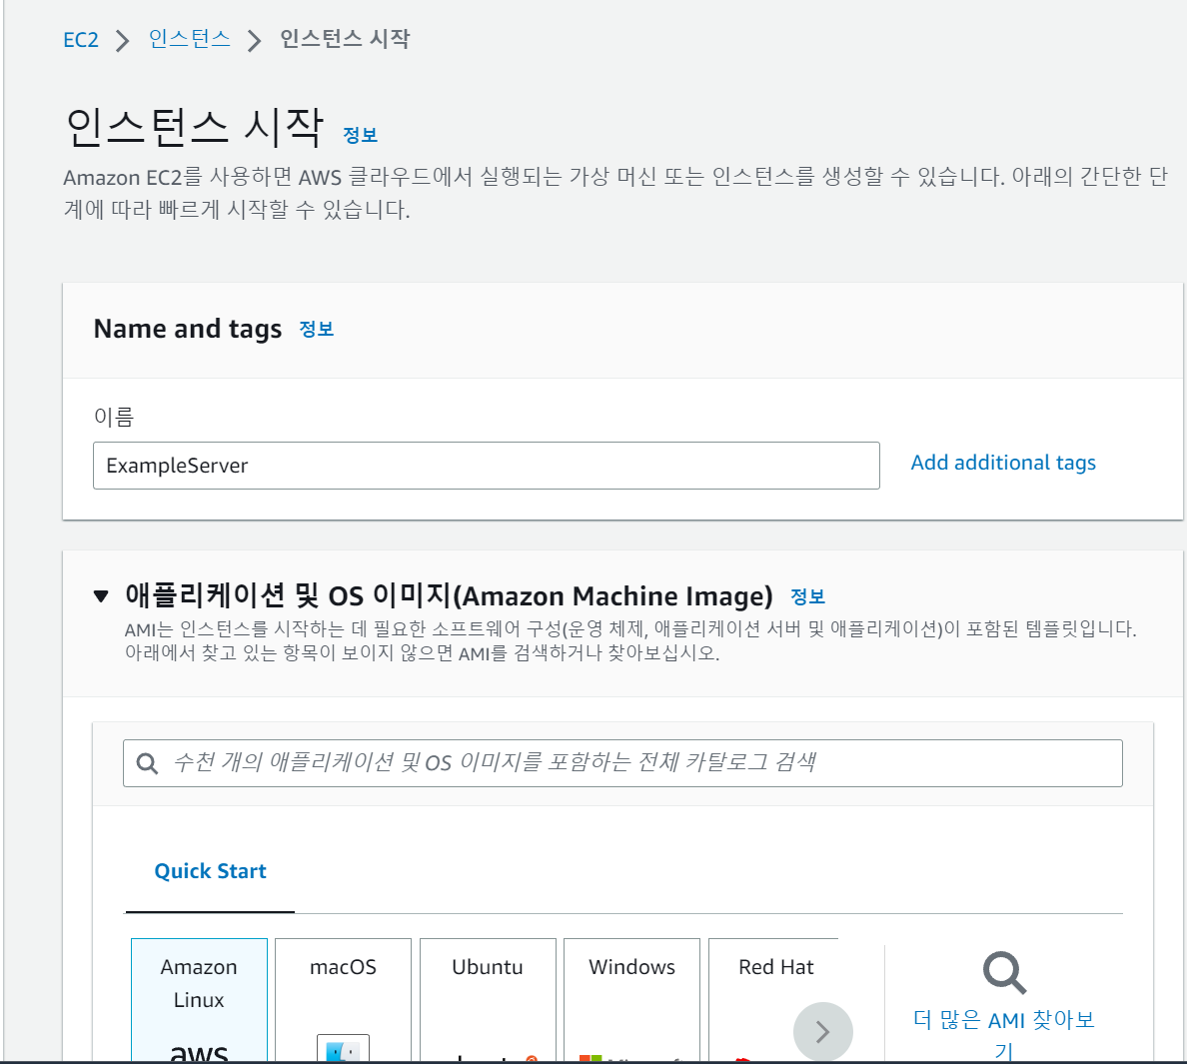This screenshot has width=1187, height=1064.
Task: Open 정보 link next to Name and tags
Action: 317,329
